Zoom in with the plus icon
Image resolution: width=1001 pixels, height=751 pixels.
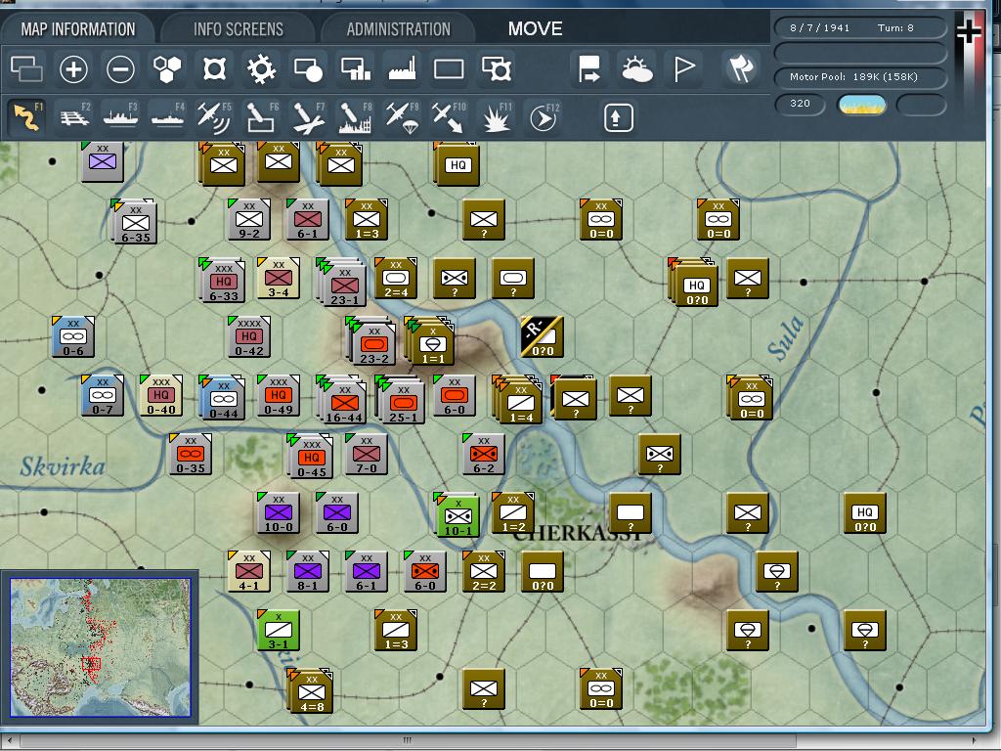(73, 69)
